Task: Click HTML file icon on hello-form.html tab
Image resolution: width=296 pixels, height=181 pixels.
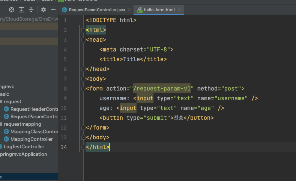Action: (x=140, y=10)
